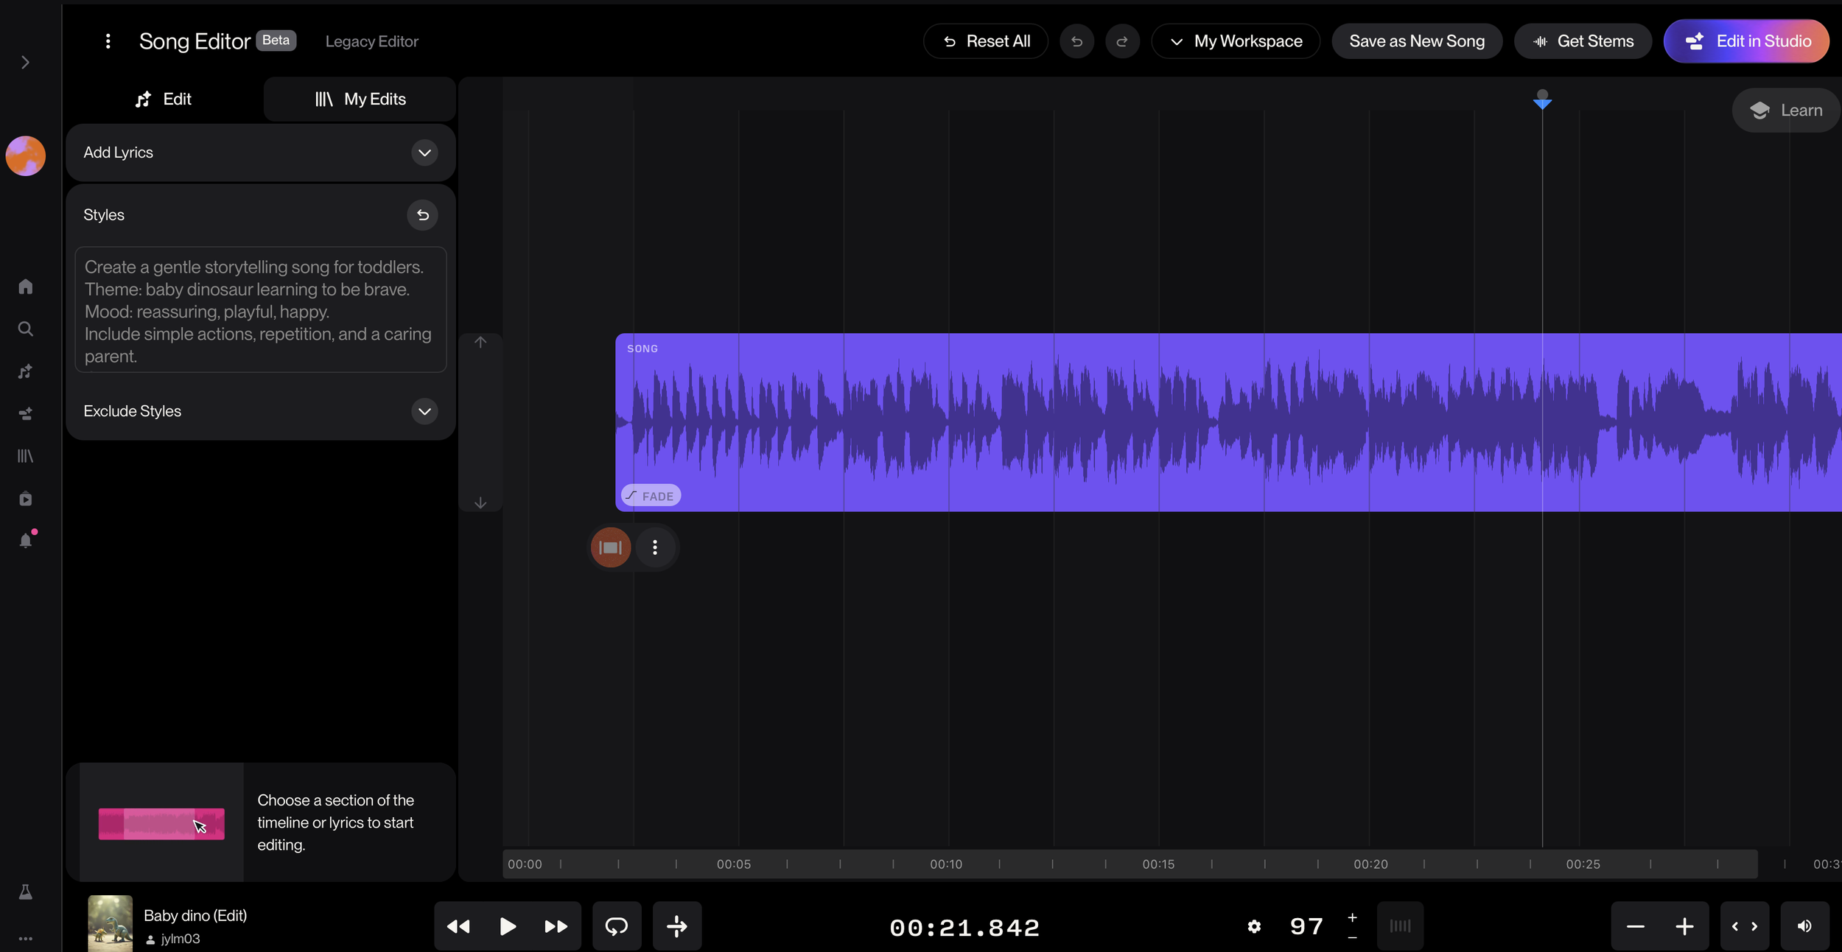Click the orange section select icon
This screenshot has width=1842, height=952.
(x=611, y=547)
